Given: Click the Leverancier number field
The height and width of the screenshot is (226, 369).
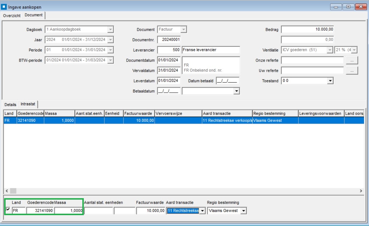Looking at the screenshot, I should tap(169, 50).
